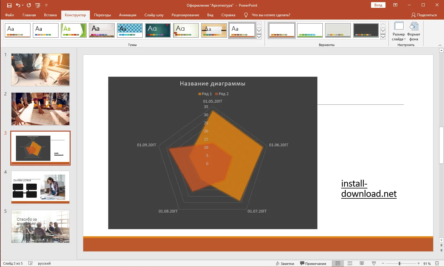Open the Вставка ribbon tab

50,15
